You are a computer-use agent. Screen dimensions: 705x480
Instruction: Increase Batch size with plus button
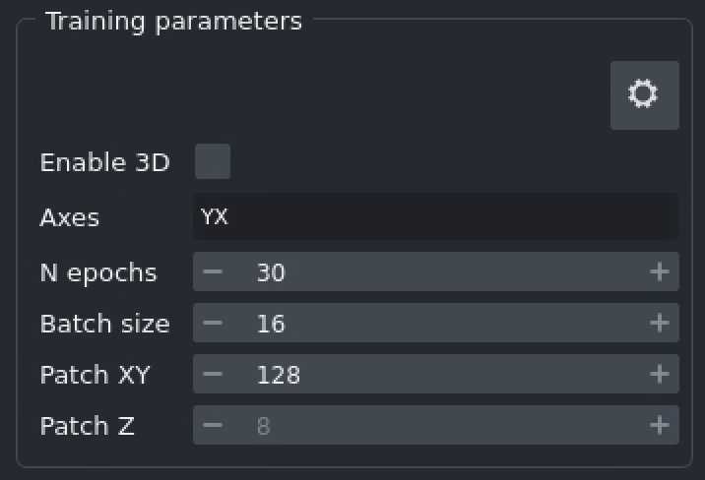point(660,324)
